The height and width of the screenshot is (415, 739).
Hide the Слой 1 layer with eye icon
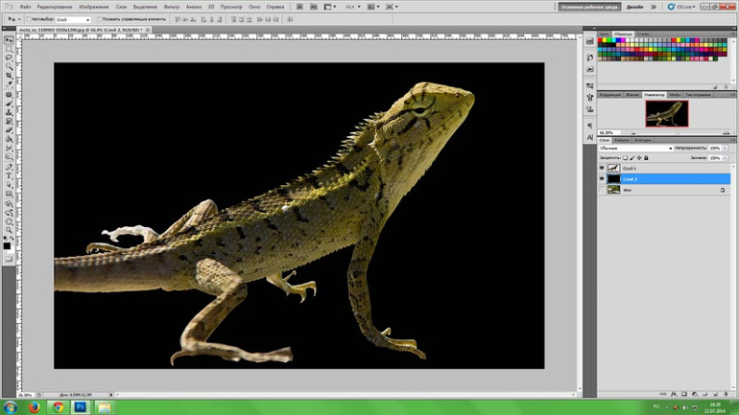point(602,168)
